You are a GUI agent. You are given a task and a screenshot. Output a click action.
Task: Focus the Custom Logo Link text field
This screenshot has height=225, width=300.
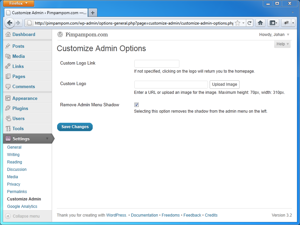[157, 64]
